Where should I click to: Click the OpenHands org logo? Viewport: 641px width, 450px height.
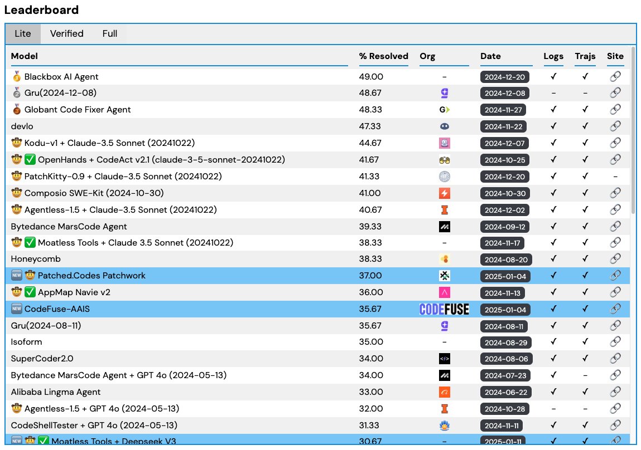pyautogui.click(x=445, y=160)
